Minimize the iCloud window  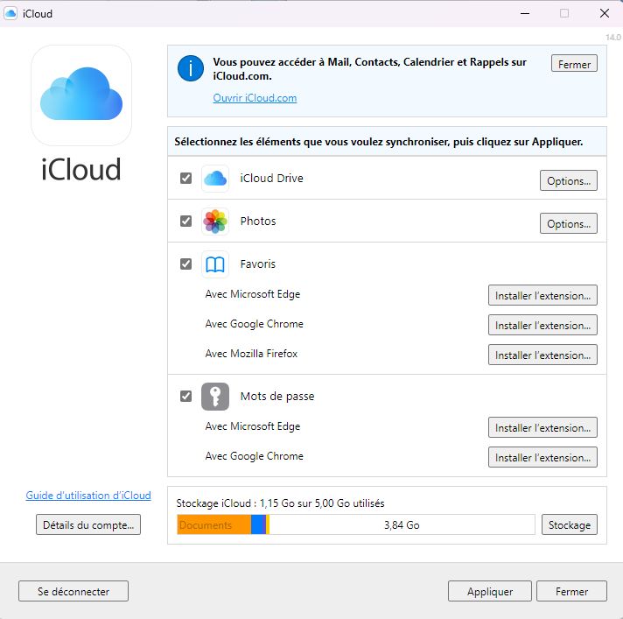pyautogui.click(x=525, y=13)
